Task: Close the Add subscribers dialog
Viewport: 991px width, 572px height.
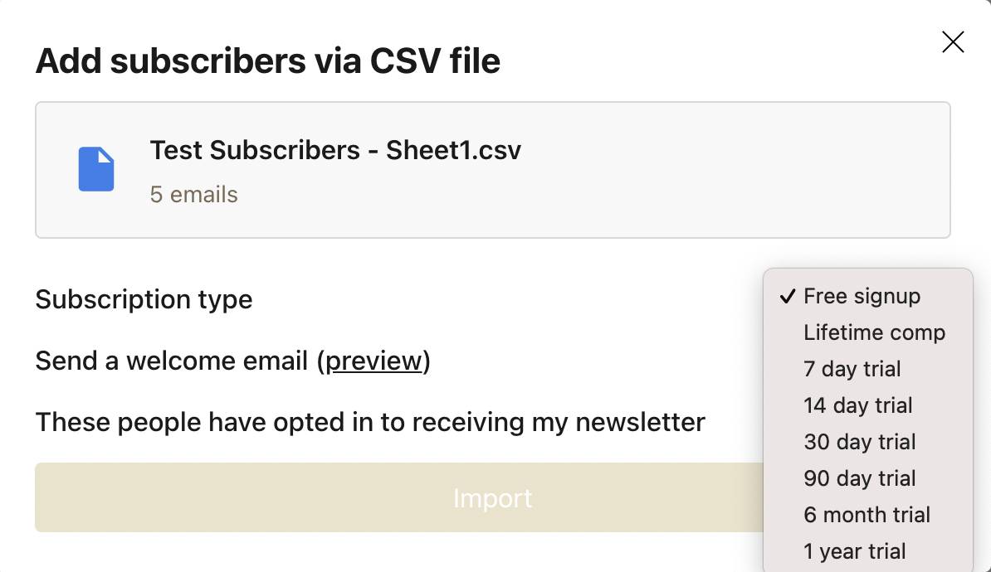Action: (953, 42)
